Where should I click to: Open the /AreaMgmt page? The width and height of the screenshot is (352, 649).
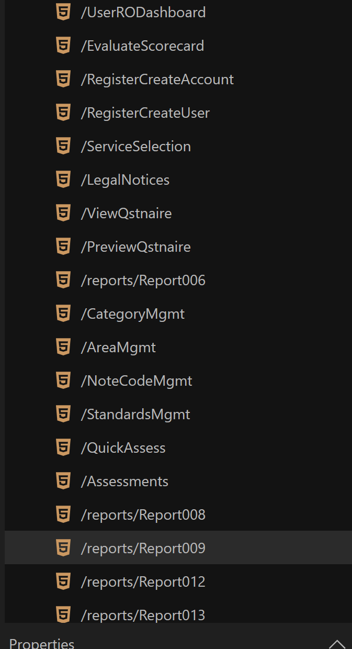tap(118, 348)
